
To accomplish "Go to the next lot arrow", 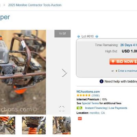I will [x=97, y=36].
